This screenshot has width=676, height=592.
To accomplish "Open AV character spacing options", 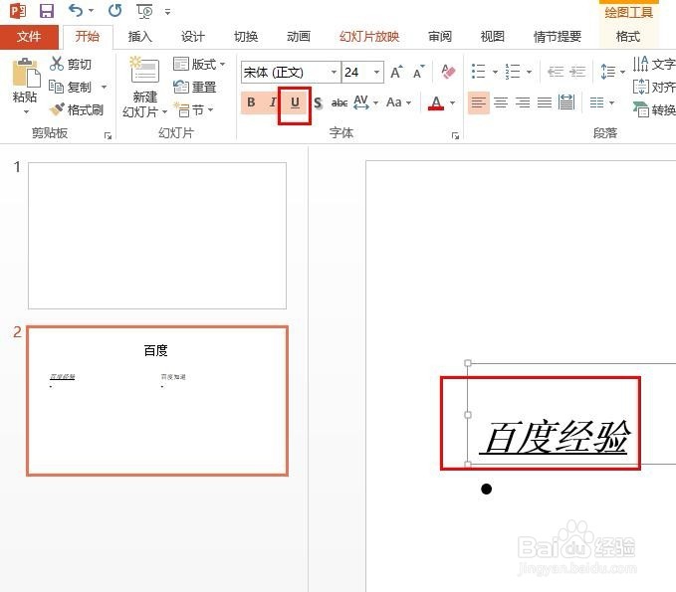I will coord(365,102).
